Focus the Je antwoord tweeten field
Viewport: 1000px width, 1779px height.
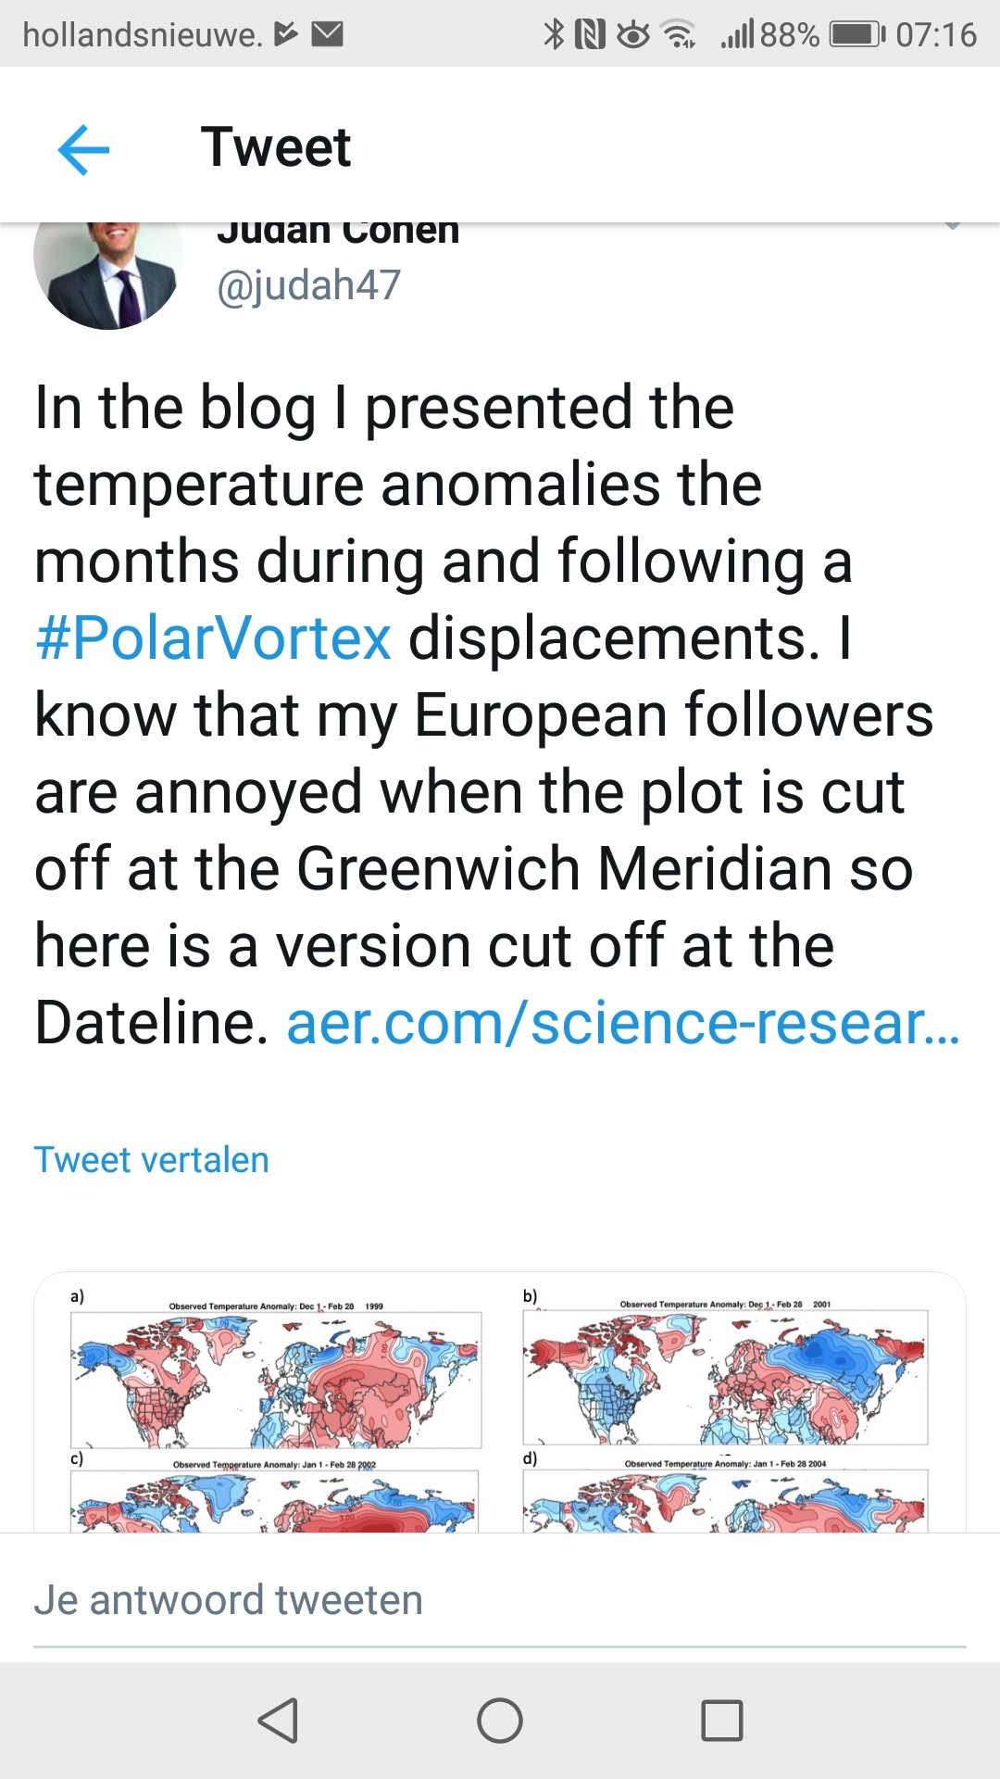click(x=500, y=1602)
